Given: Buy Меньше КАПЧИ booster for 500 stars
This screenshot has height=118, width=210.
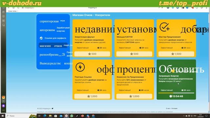Looking at the screenshot, I should tap(134, 54).
